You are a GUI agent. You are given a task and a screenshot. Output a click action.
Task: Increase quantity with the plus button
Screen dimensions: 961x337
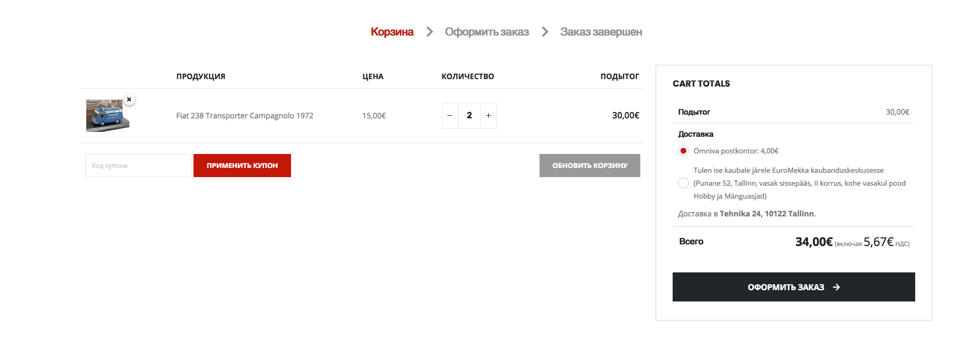[488, 116]
